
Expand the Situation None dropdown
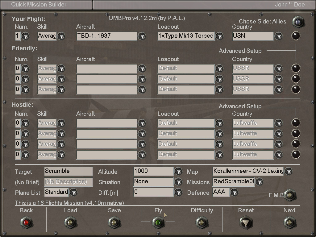tap(178, 182)
